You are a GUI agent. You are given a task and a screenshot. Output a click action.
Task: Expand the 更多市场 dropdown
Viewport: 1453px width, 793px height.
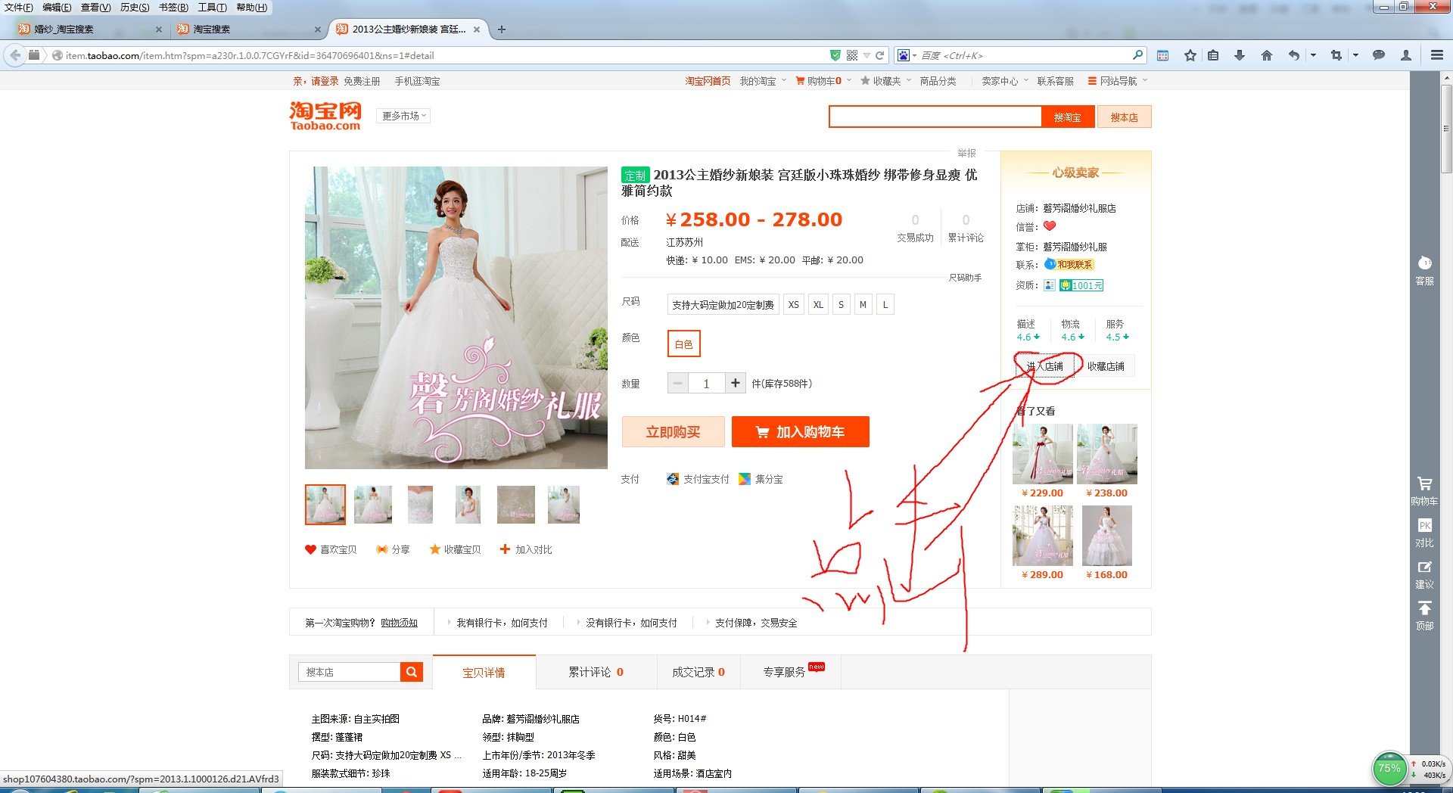click(403, 116)
